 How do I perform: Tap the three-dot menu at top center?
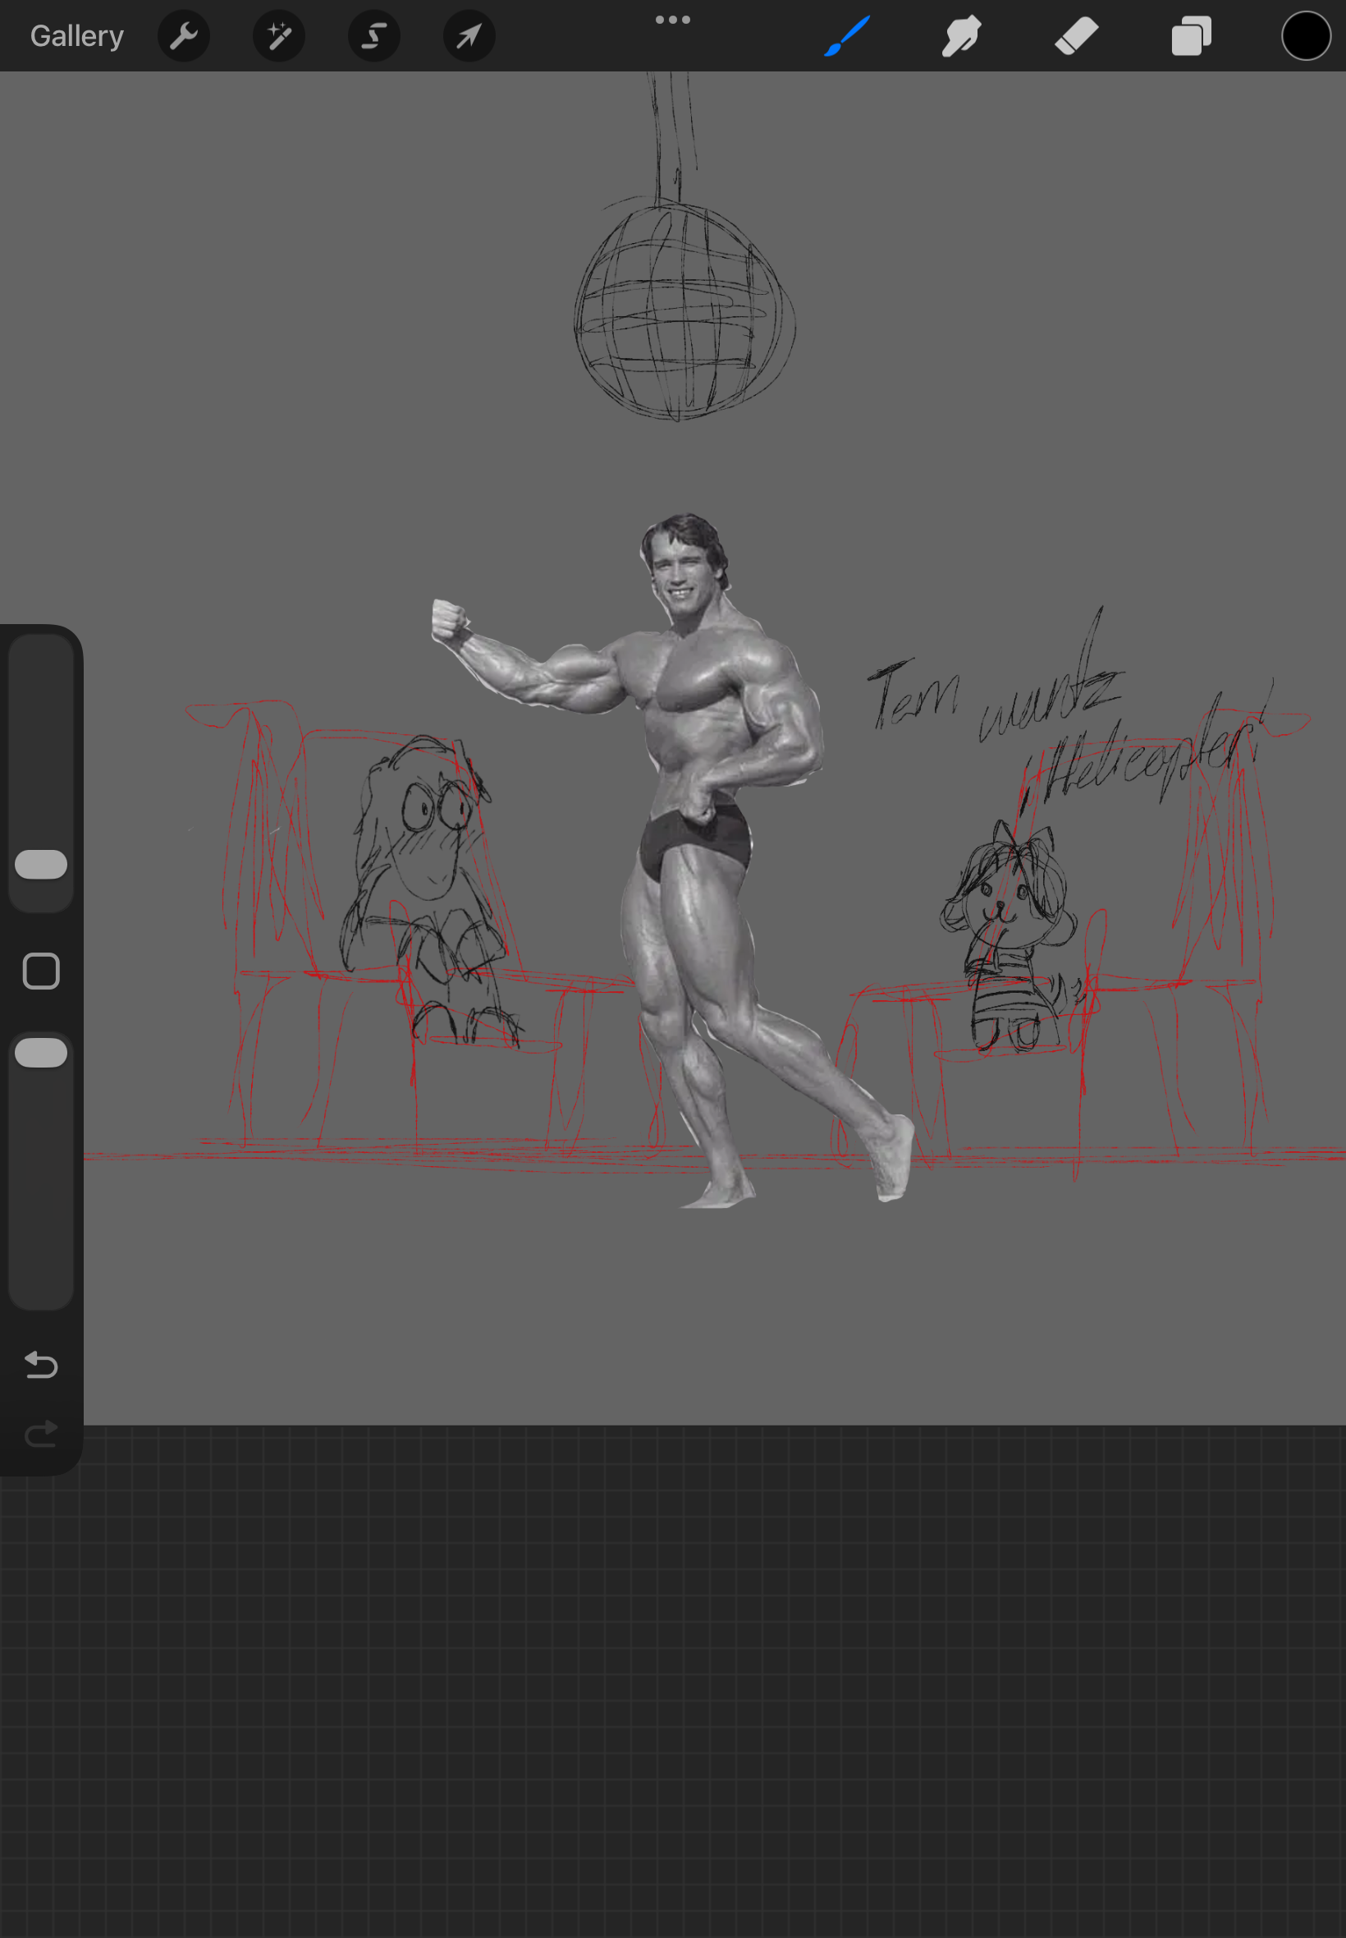(673, 20)
